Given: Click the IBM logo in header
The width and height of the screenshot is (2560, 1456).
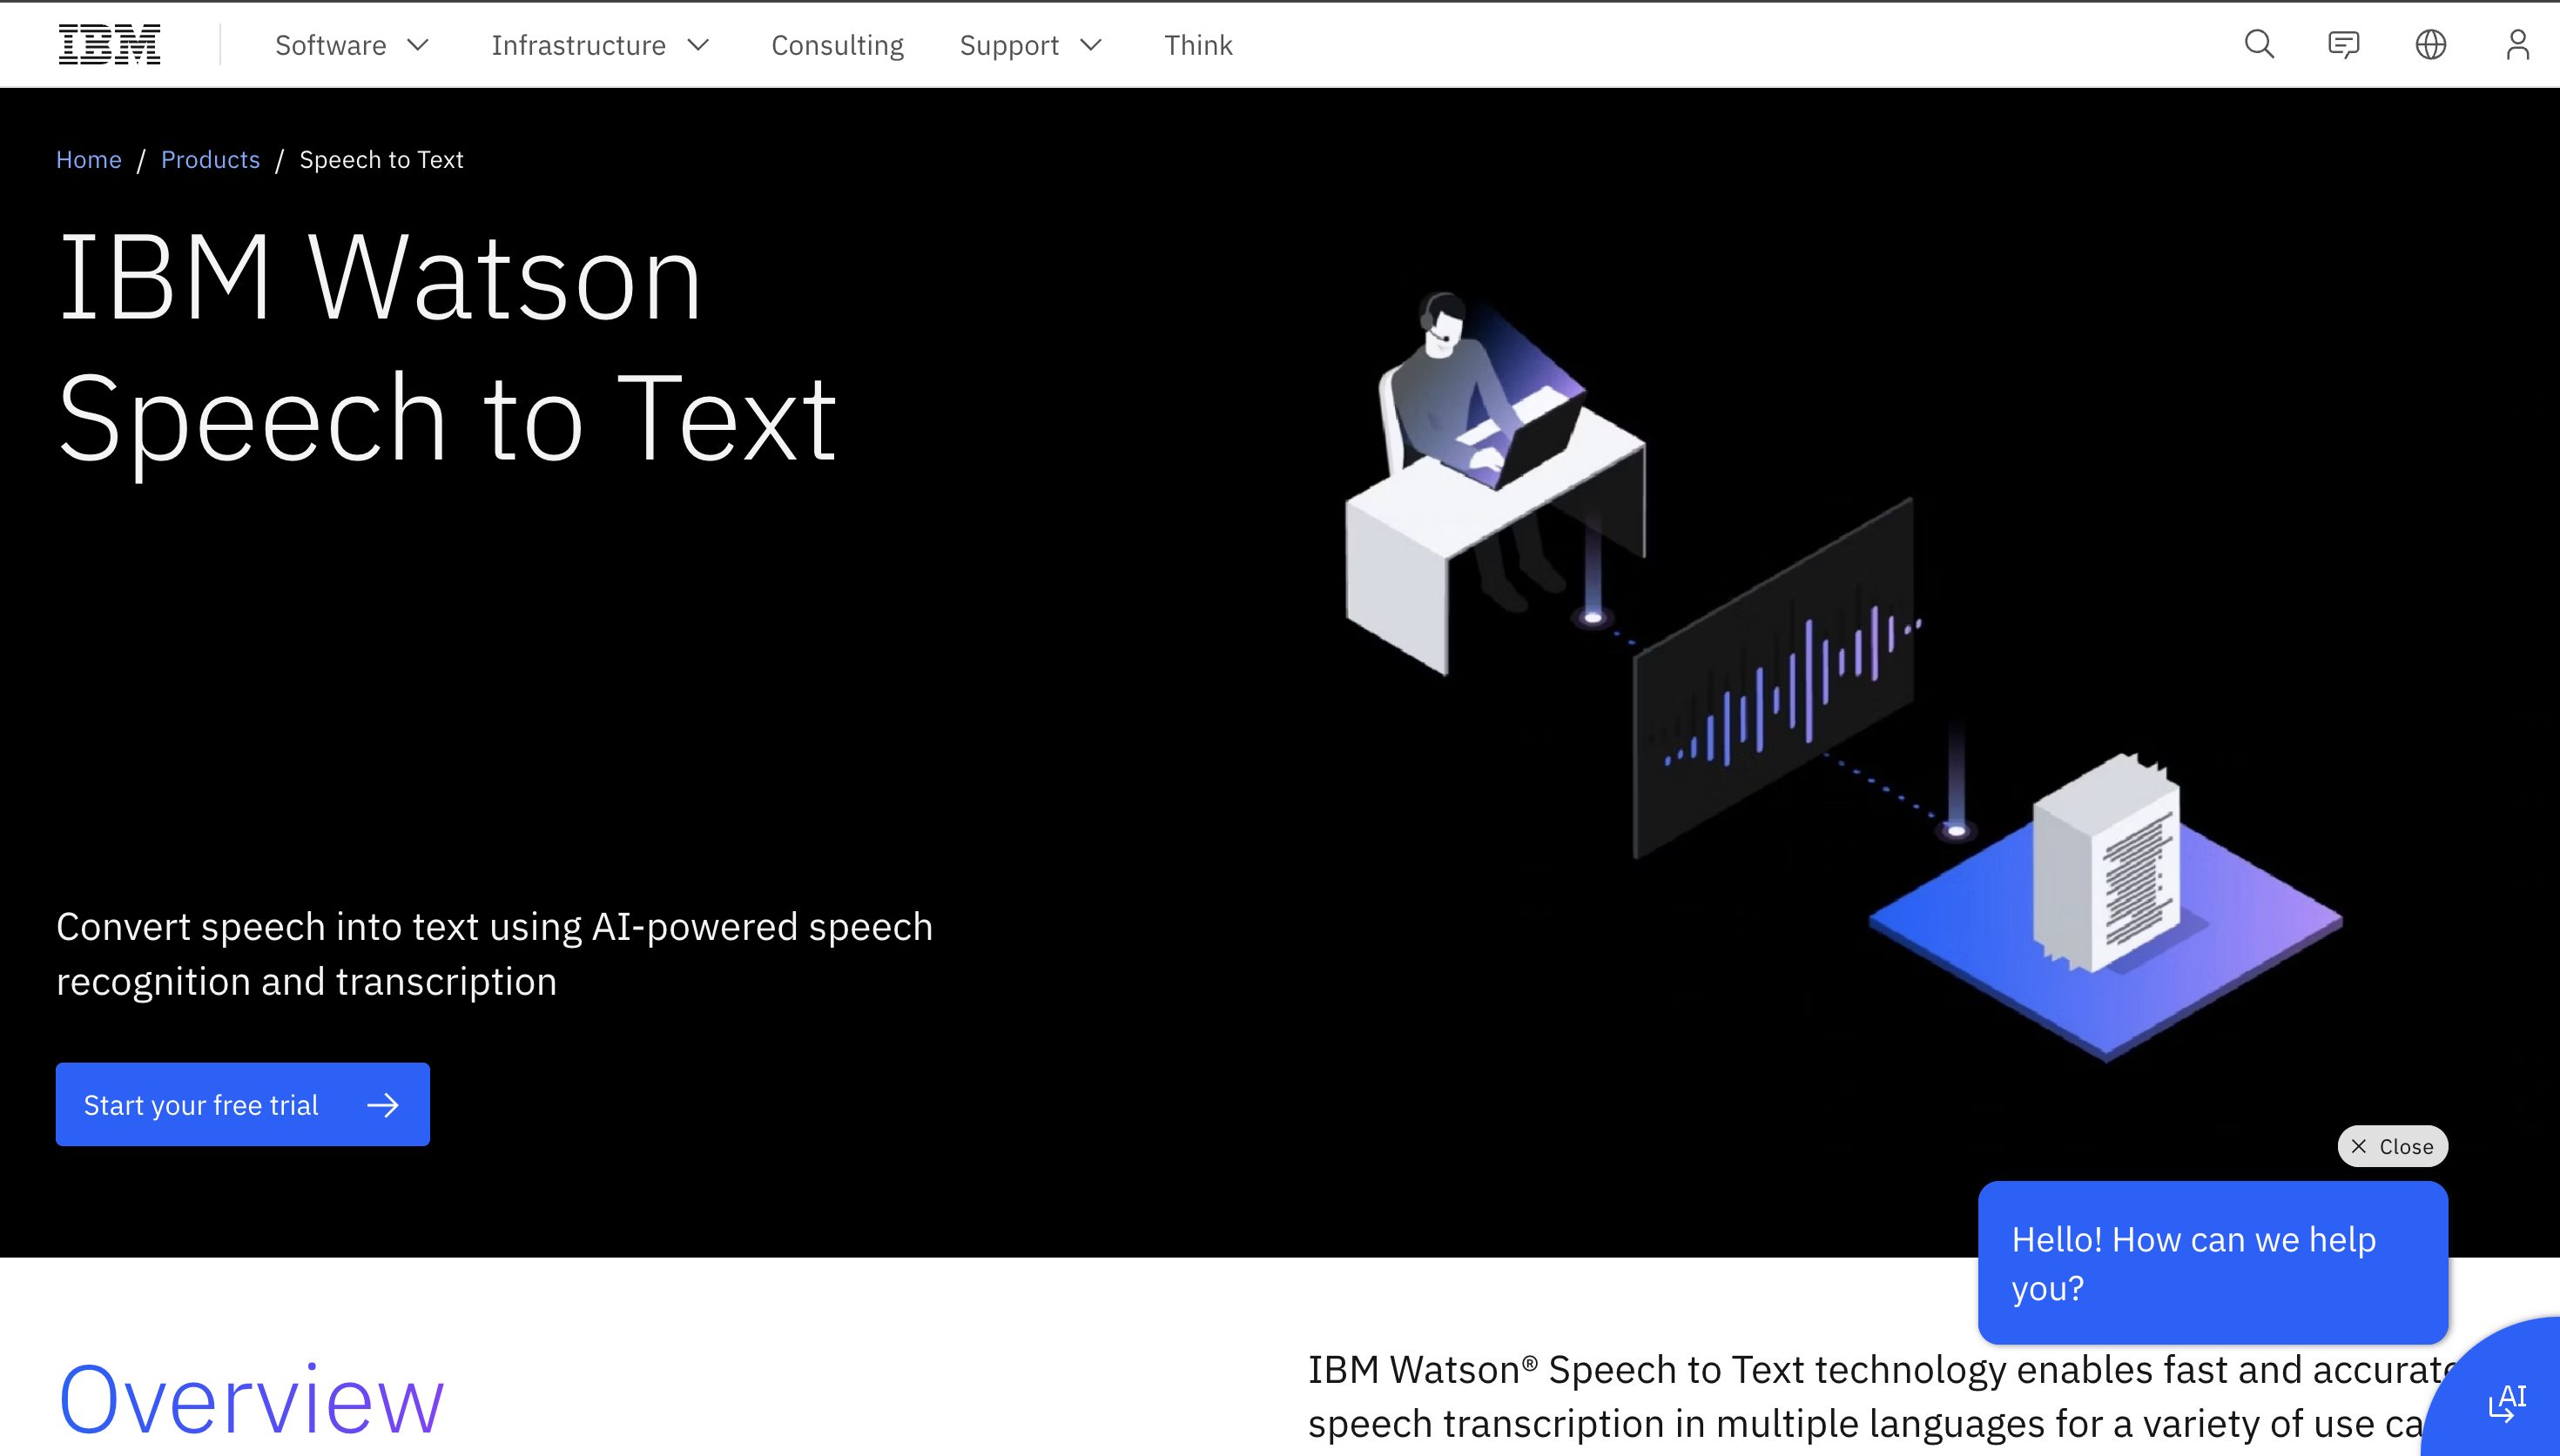Looking at the screenshot, I should point(109,45).
